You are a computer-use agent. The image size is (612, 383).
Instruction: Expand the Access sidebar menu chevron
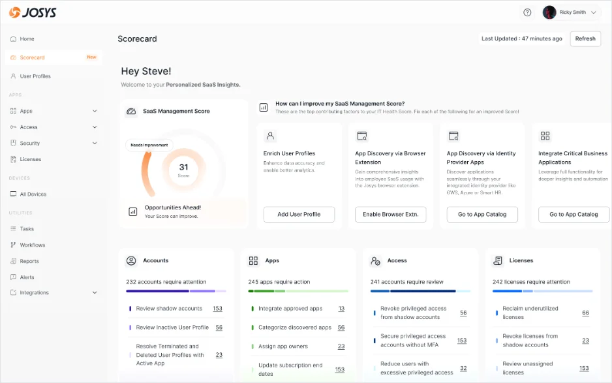pyautogui.click(x=95, y=127)
